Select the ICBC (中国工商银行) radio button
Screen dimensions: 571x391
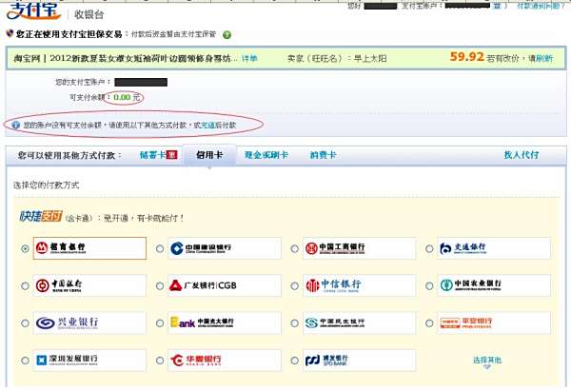(294, 248)
